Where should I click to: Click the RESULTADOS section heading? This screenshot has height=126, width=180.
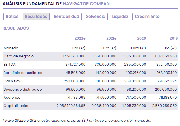pyautogui.click(x=16, y=28)
